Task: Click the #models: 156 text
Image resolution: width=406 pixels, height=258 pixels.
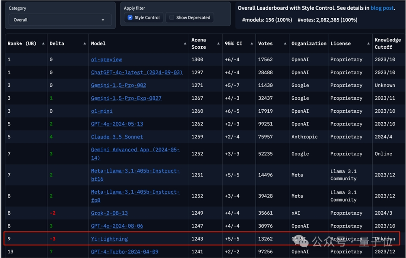Action: coord(267,20)
